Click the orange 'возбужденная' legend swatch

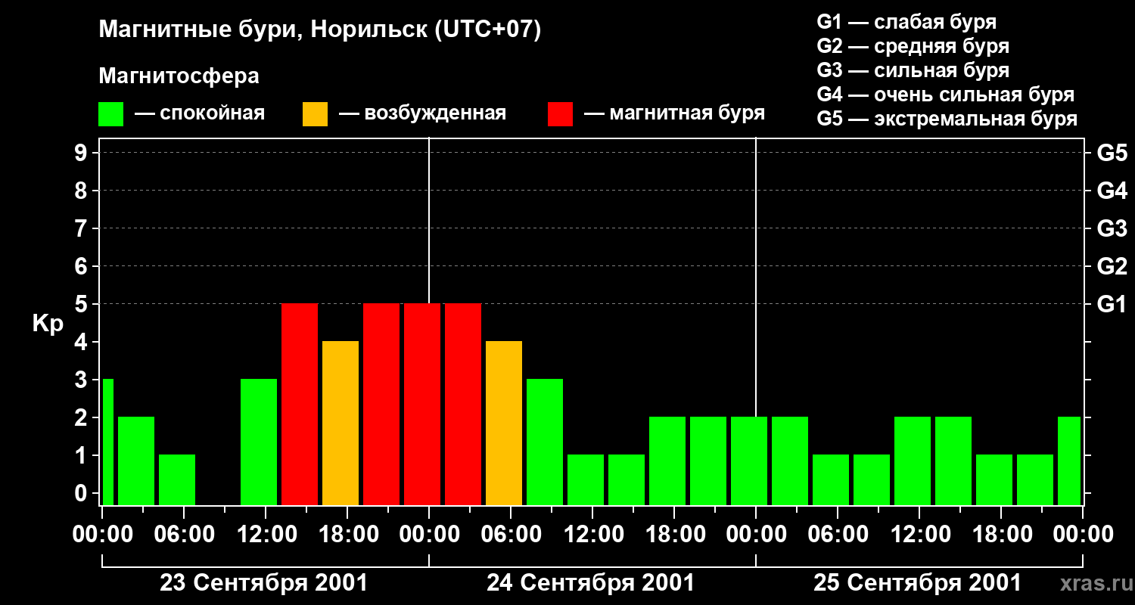[316, 114]
